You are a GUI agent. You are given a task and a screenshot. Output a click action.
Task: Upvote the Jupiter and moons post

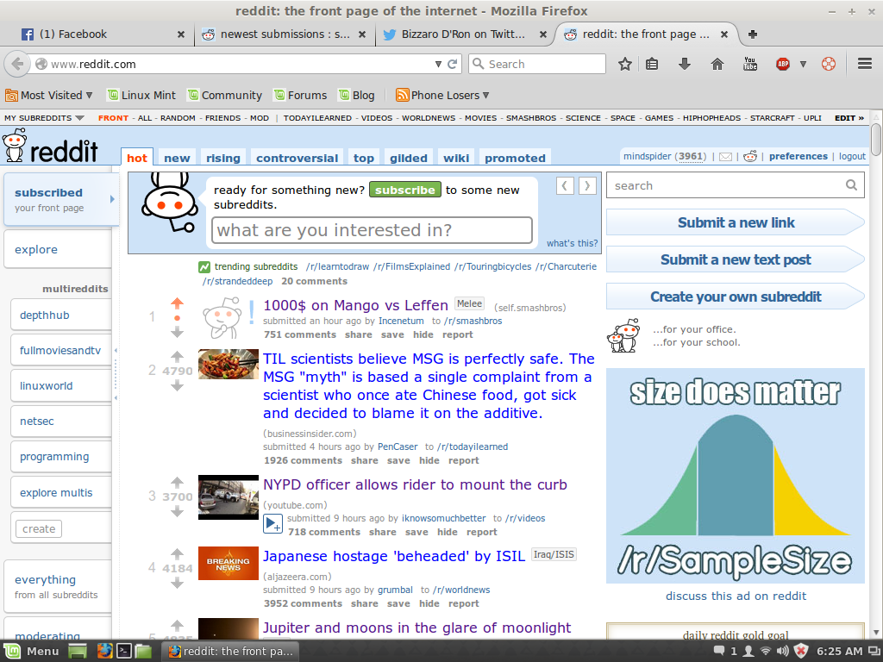coord(178,626)
